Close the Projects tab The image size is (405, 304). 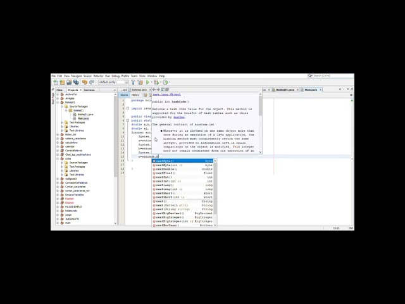coord(80,90)
